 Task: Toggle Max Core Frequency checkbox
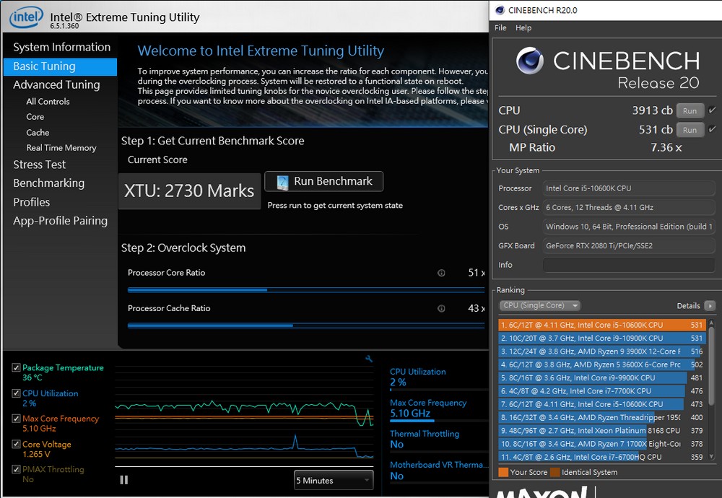[16, 419]
